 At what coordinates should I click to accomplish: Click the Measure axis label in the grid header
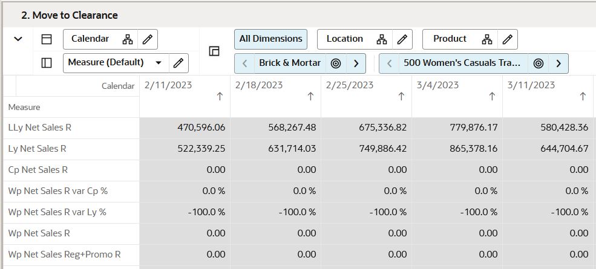(24, 107)
